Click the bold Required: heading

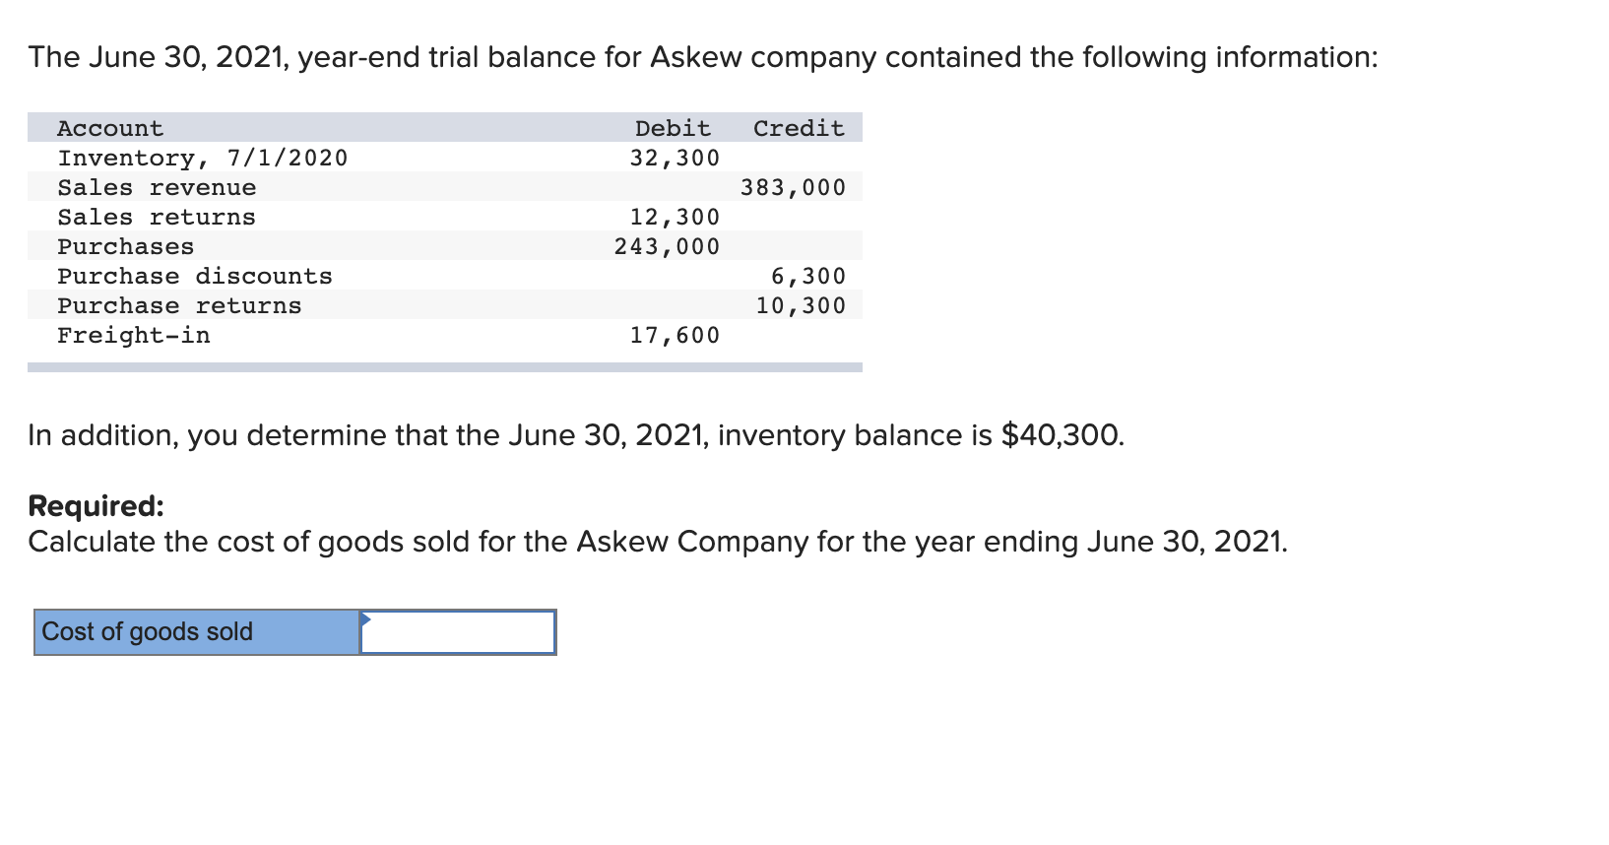click(96, 506)
